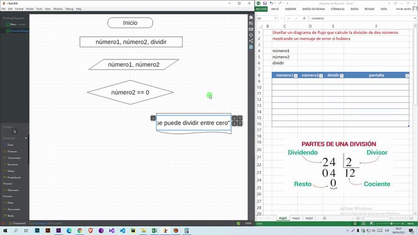This screenshot has width=418, height=235.
Task: Open the Model menu in StarUML
Action: pos(30,8)
